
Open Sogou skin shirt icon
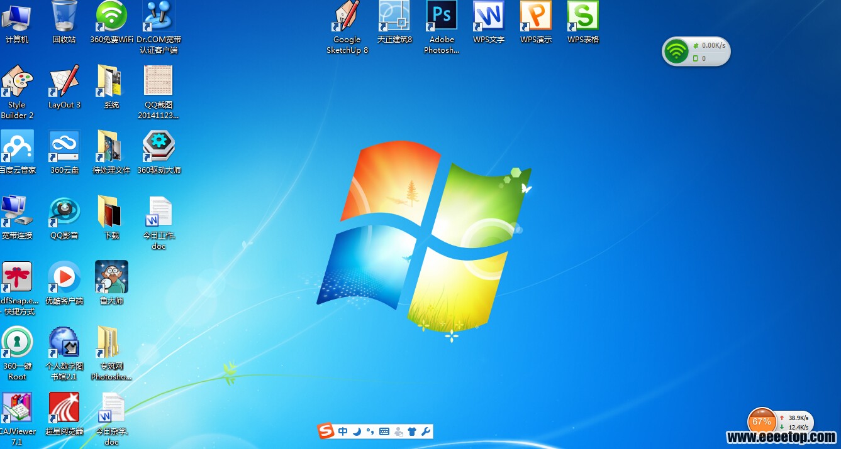pyautogui.click(x=412, y=431)
